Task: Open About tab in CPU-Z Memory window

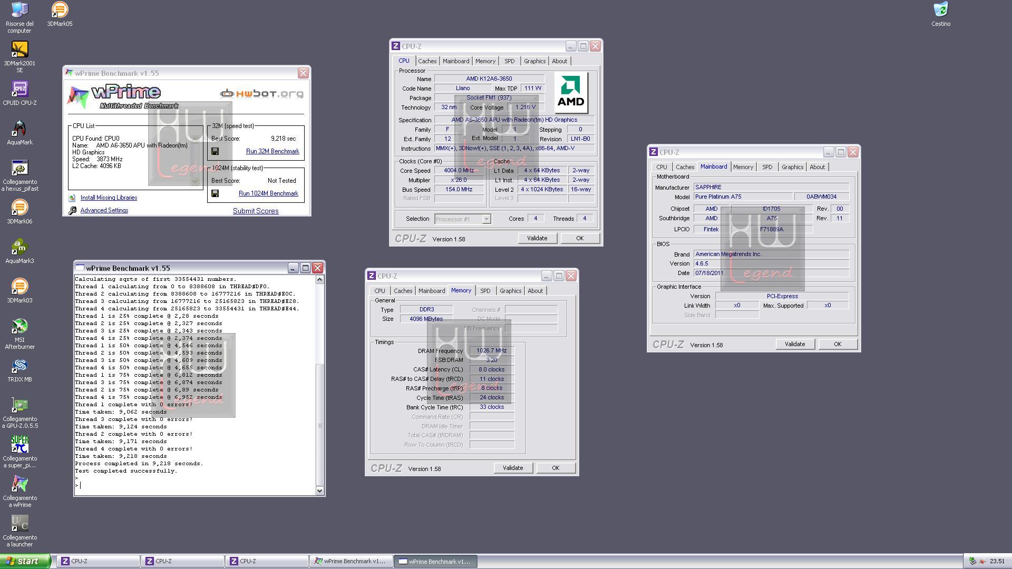Action: (535, 291)
